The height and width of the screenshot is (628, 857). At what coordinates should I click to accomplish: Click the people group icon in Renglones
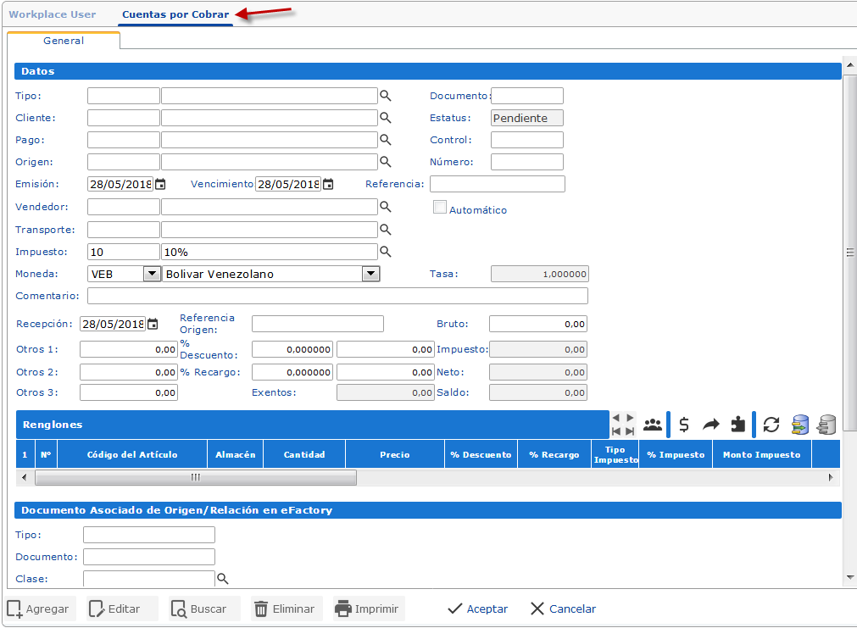[652, 425]
